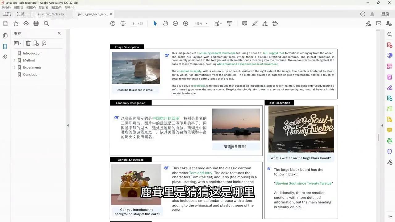Expand the Method bookmark entry
The width and height of the screenshot is (395, 222).
pos(15,60)
